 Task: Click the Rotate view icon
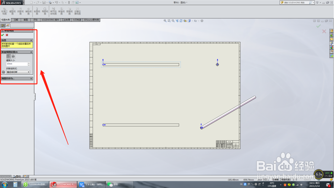(181, 21)
